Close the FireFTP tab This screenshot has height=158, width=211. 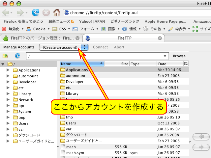(160, 38)
